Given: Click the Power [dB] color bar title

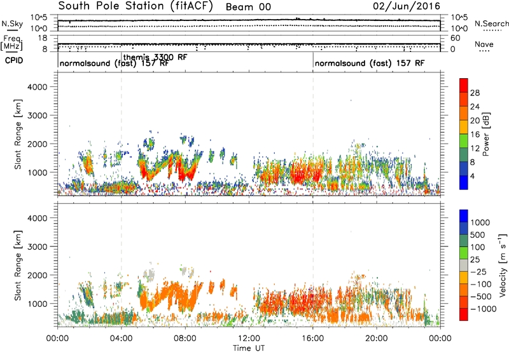Looking at the screenshot, I should pyautogui.click(x=486, y=134).
